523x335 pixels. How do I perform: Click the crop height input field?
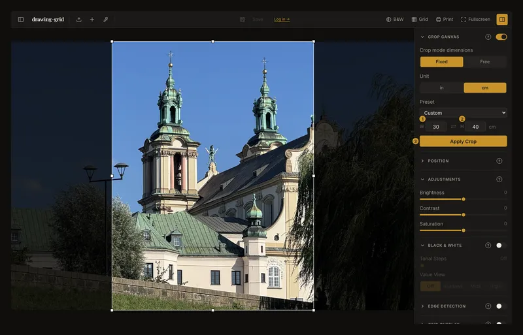coord(475,127)
